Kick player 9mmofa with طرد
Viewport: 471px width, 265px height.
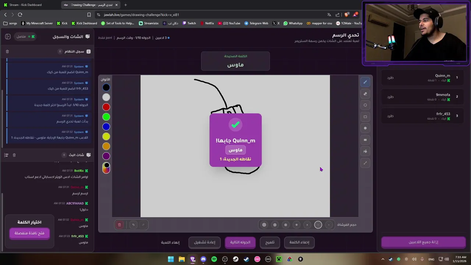tap(390, 97)
